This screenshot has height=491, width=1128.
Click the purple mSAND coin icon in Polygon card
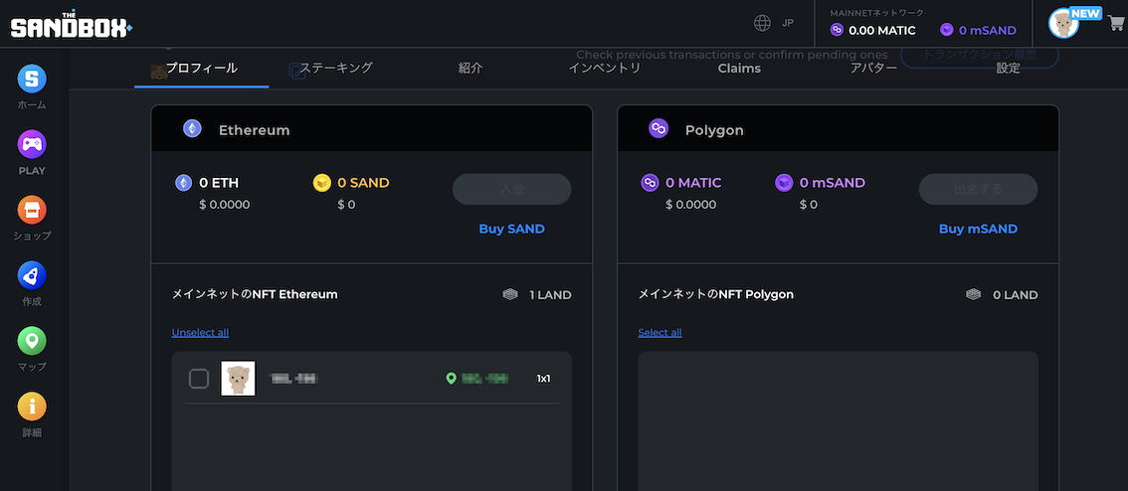[x=784, y=183]
